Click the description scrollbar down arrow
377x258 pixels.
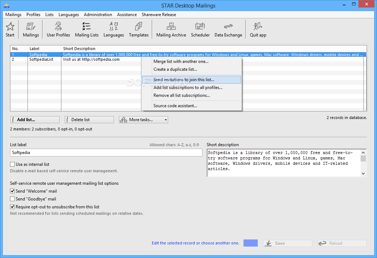[x=363, y=174]
